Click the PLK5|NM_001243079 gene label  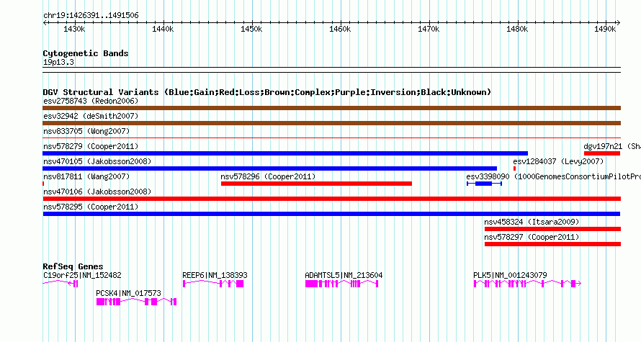click(x=510, y=276)
